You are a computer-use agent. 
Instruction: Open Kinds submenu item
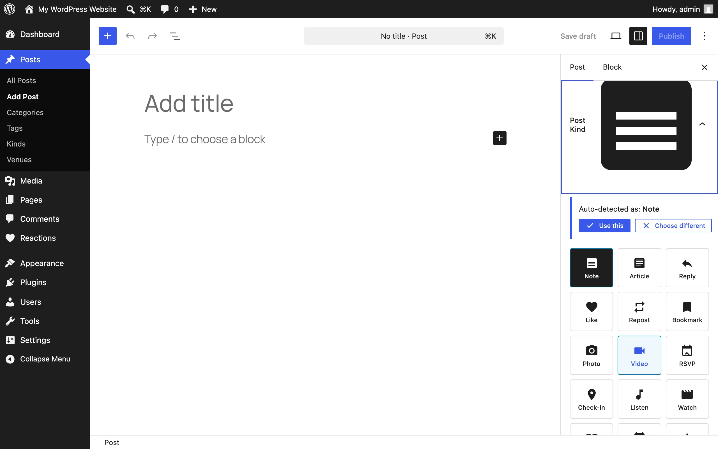click(16, 144)
